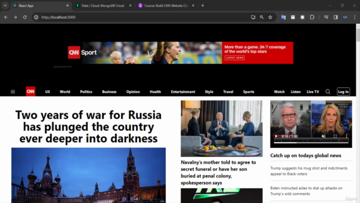Click the install app icon in address bar
This screenshot has width=360, height=203.
click(x=253, y=17)
